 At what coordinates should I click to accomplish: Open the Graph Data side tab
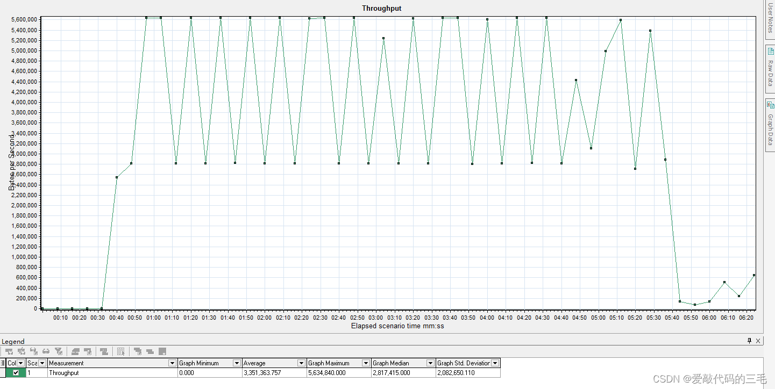point(770,125)
